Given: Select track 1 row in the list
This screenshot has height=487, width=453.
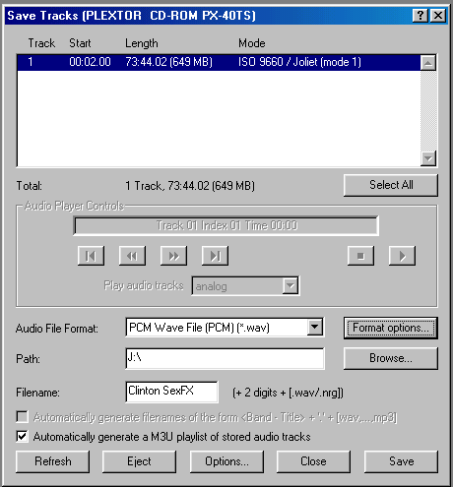Looking at the screenshot, I should coord(219,62).
